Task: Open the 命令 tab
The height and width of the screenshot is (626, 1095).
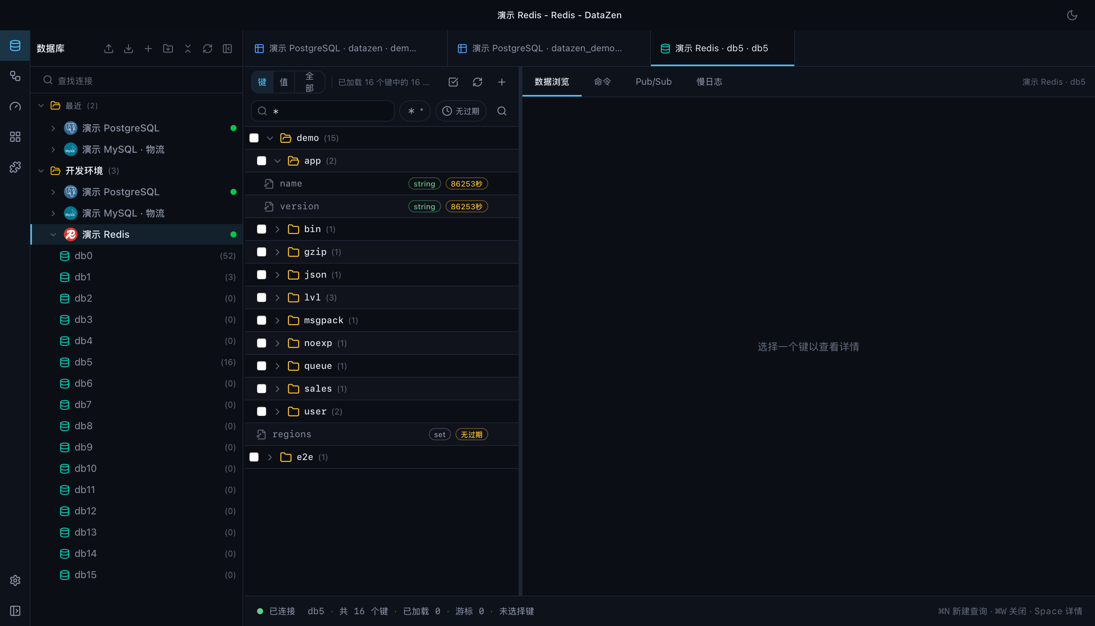Action: [602, 82]
